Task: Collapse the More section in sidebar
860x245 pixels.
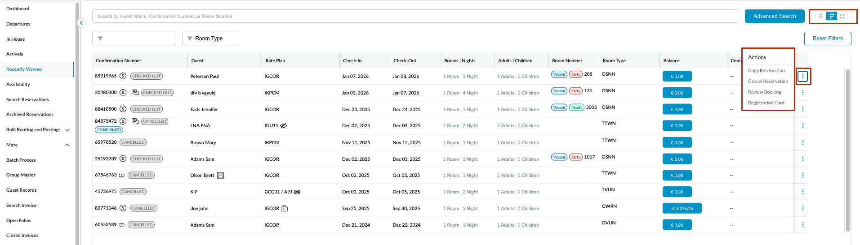Action: pyautogui.click(x=67, y=145)
